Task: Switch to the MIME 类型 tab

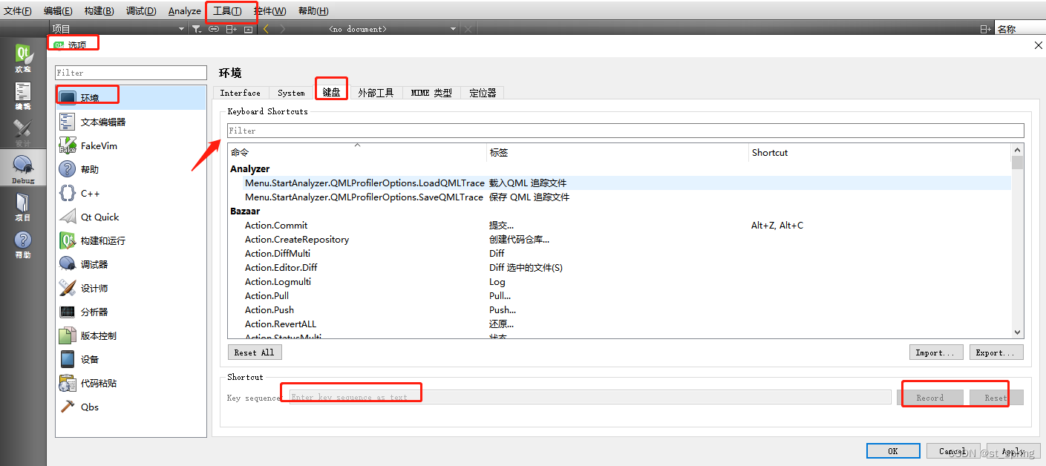Action: tap(431, 93)
